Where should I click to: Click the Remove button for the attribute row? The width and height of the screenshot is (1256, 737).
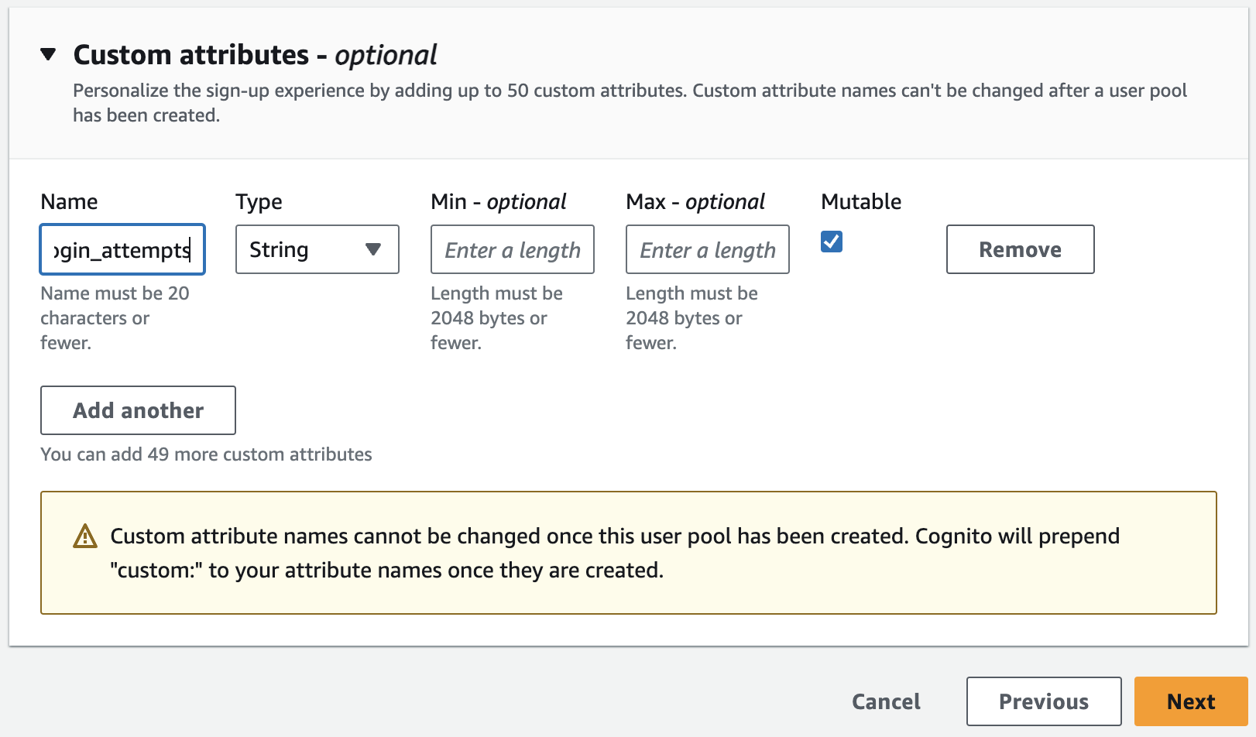tap(1020, 249)
